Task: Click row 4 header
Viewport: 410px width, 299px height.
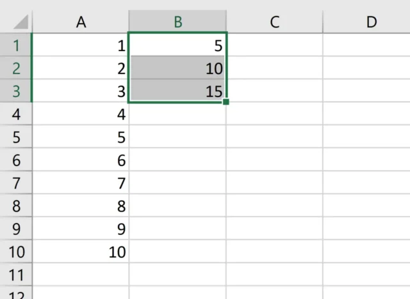Action: point(16,114)
